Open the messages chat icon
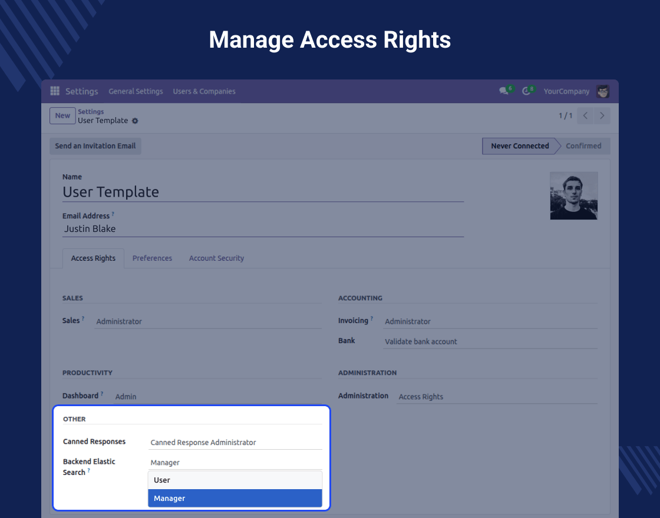This screenshot has height=518, width=660. pos(504,91)
